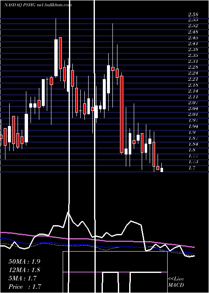Select the 2.18 price axis label
The width and height of the screenshot is (209, 293).
(x=193, y=85)
